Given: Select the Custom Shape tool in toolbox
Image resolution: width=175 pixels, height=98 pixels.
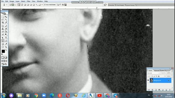Looking at the screenshot, I should pyautogui.click(x=6, y=41).
